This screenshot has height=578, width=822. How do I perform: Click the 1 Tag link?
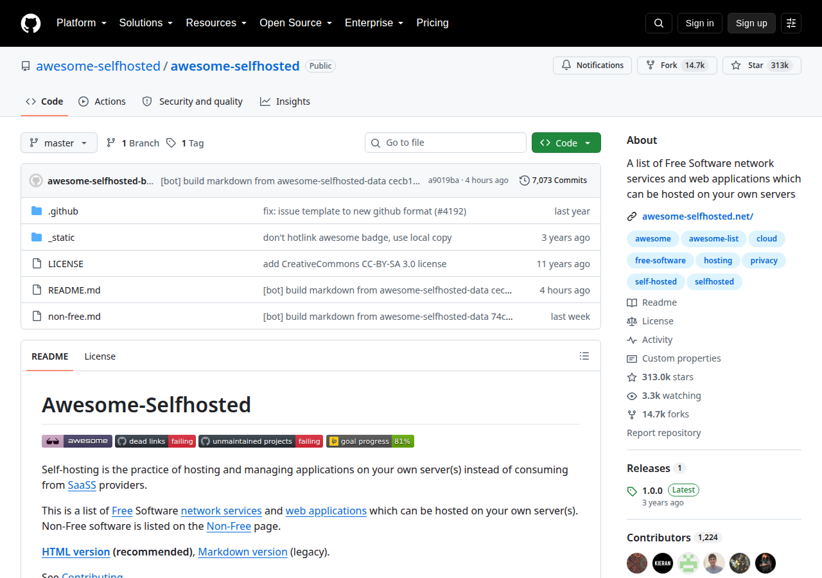click(x=185, y=143)
